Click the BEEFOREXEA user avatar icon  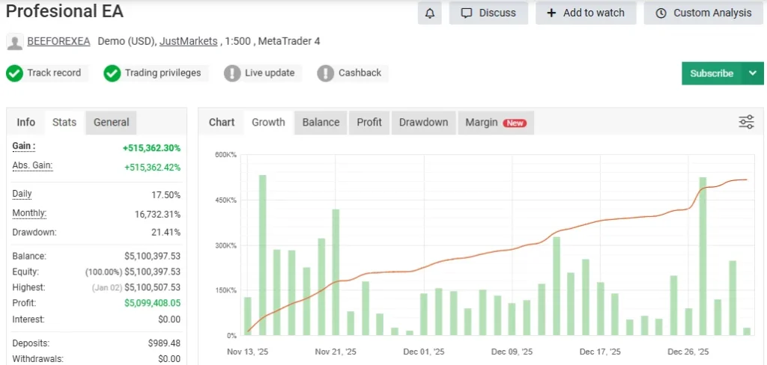click(x=15, y=42)
